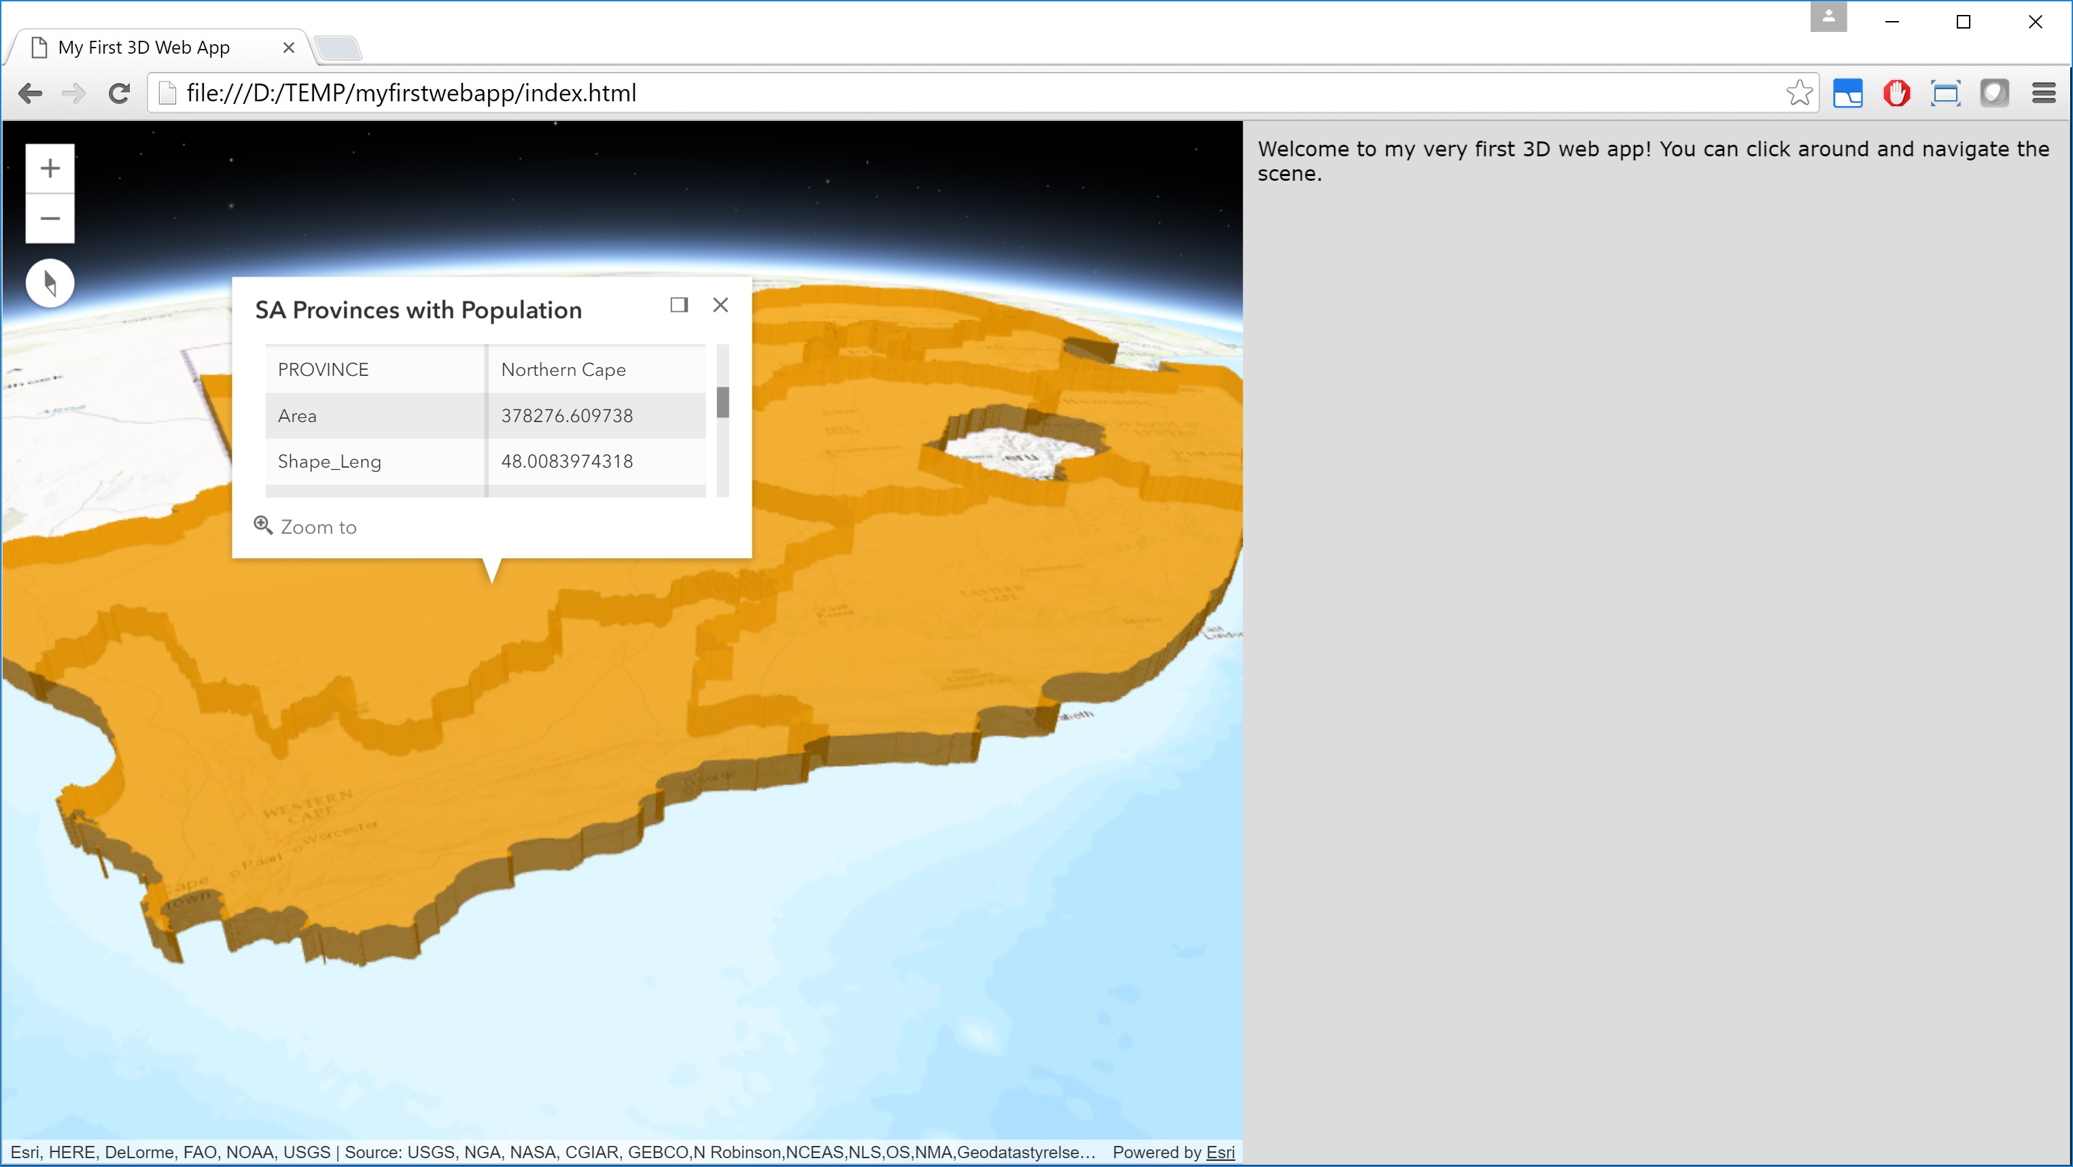Zoom in with the plus button

click(x=50, y=169)
